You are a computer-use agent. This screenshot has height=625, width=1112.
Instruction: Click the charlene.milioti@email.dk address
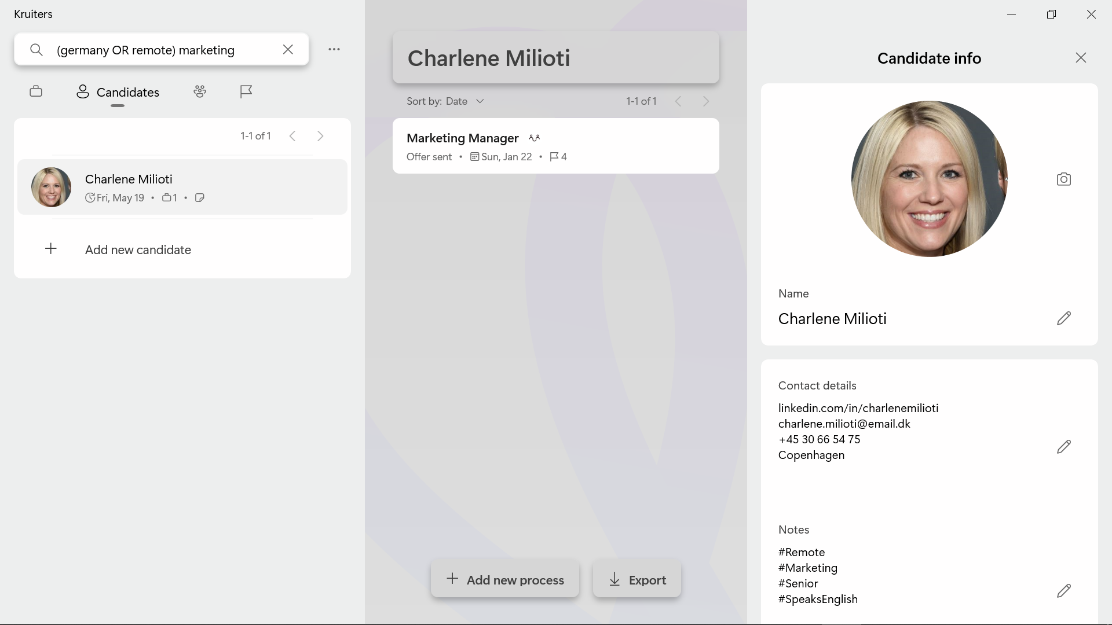pos(844,424)
